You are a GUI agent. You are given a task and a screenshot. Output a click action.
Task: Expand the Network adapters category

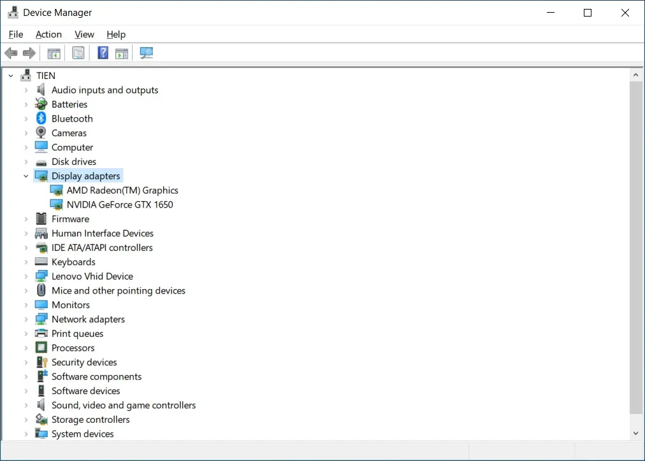tap(26, 320)
